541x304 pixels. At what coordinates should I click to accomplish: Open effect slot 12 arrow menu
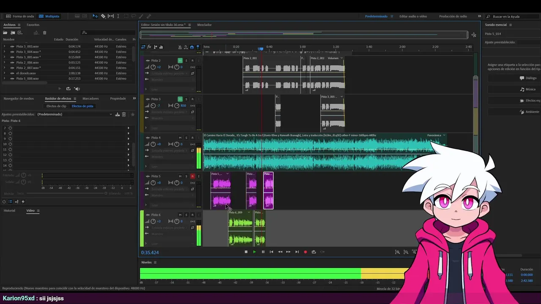pyautogui.click(x=128, y=155)
